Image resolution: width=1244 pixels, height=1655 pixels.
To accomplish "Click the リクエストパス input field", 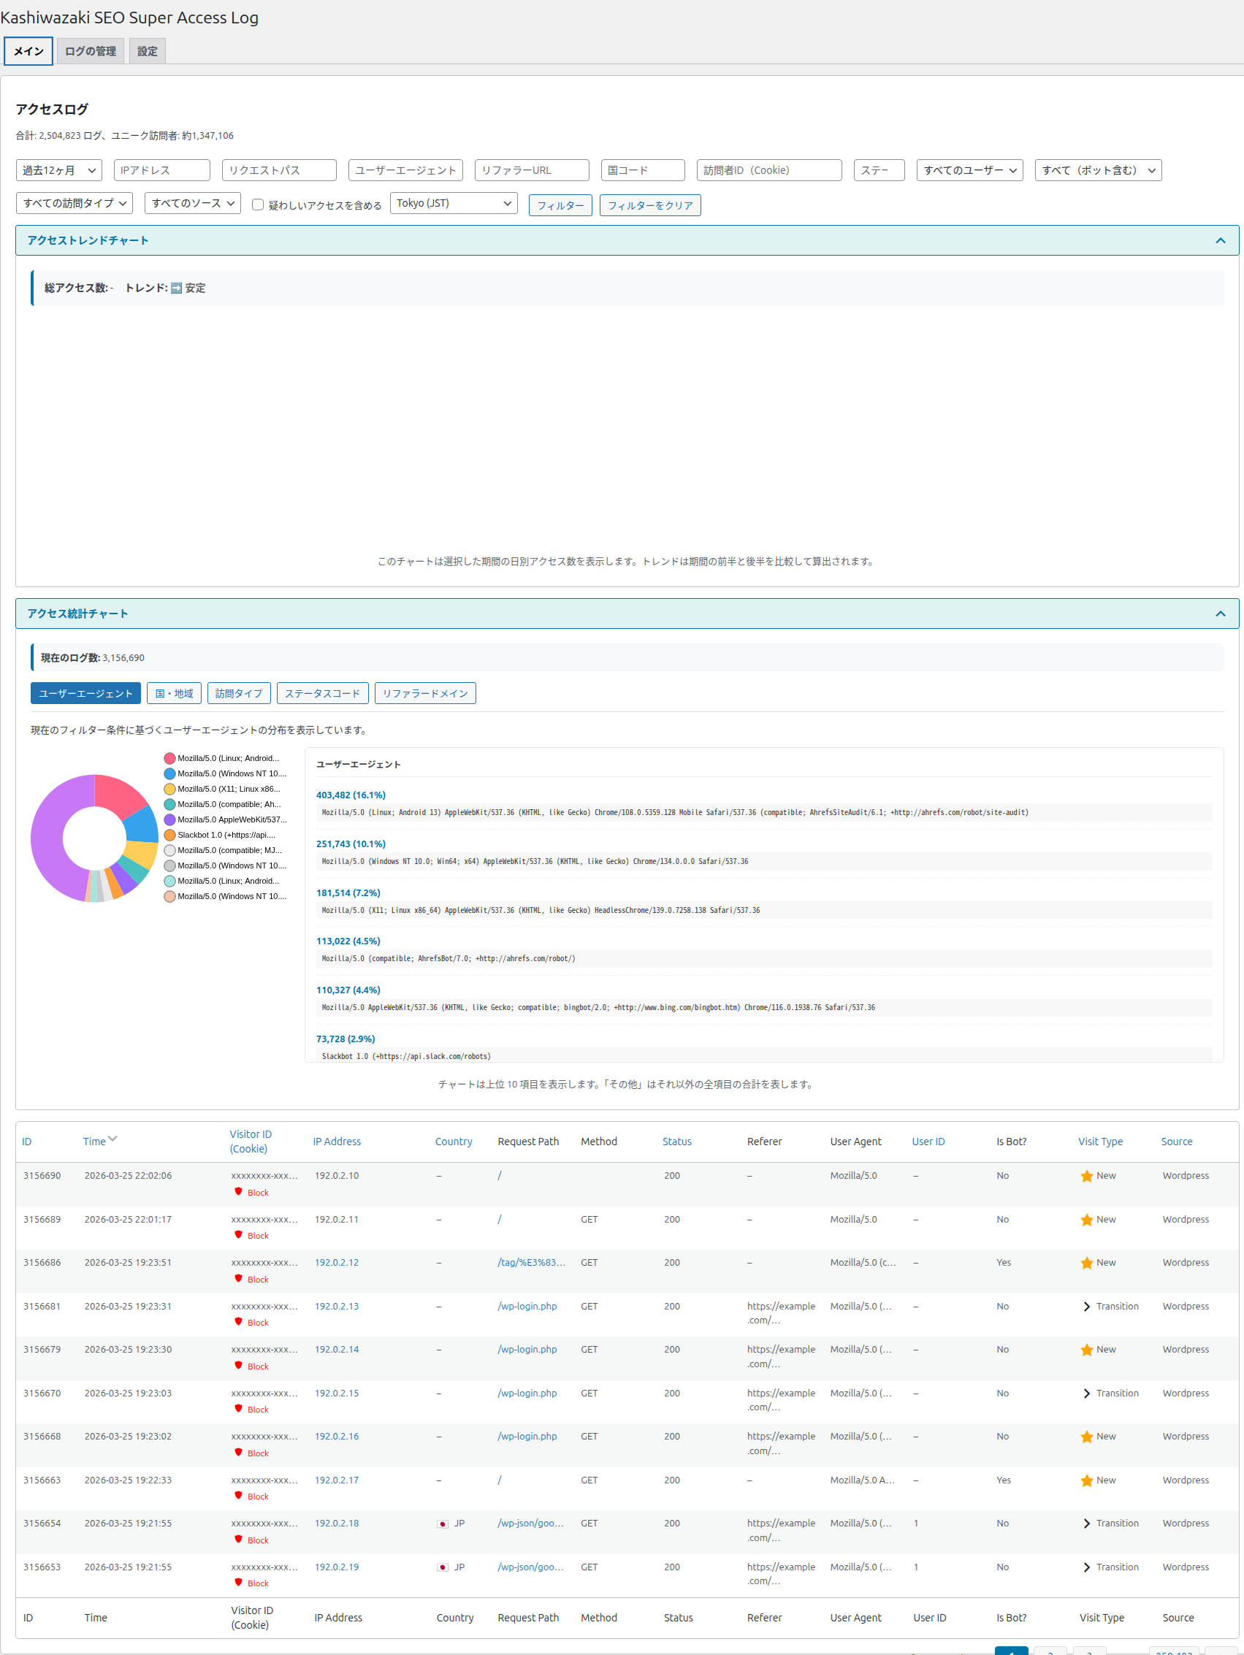I will click(x=279, y=171).
